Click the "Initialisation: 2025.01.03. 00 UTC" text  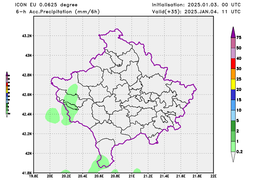point(196,5)
